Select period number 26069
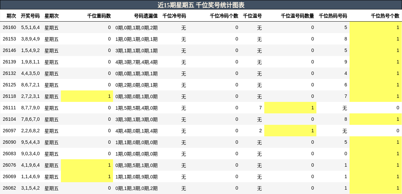 coord(9,176)
